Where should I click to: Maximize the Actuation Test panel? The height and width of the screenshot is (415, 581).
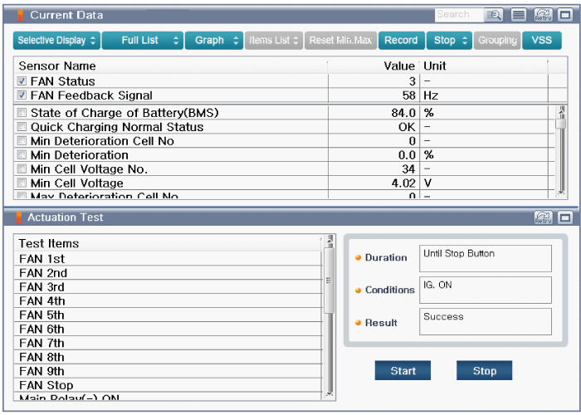(x=565, y=217)
